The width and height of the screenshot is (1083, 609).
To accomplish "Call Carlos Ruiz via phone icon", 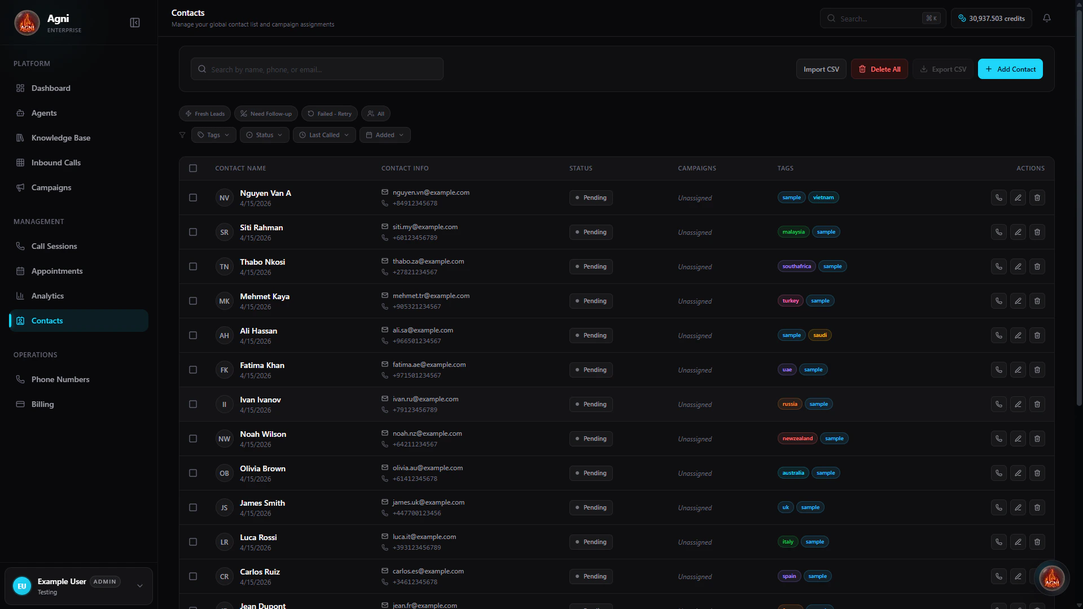I will 999,576.
